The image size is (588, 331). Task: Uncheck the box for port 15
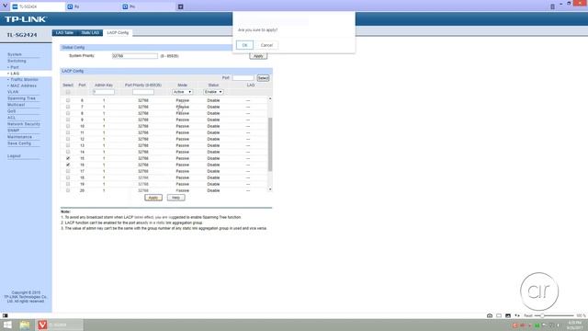click(x=68, y=158)
